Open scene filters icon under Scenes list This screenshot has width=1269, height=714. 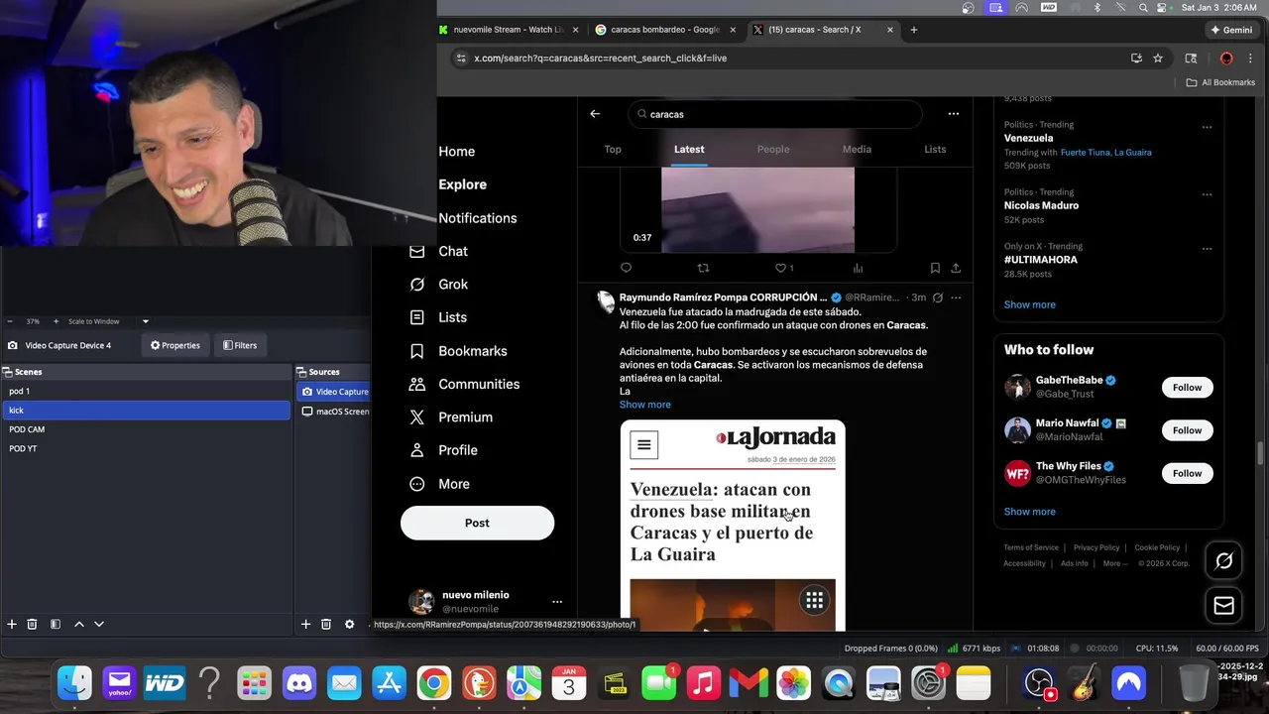(x=56, y=624)
